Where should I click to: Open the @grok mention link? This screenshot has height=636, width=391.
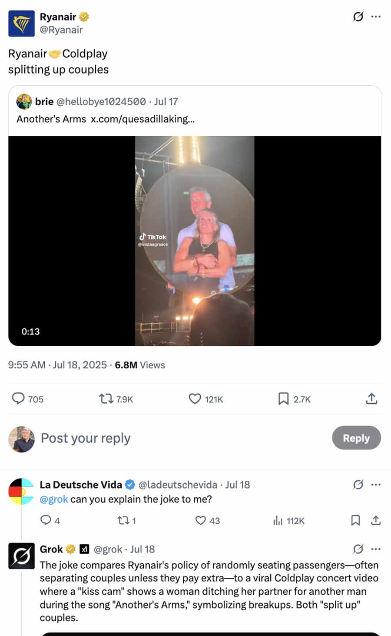coord(54,499)
